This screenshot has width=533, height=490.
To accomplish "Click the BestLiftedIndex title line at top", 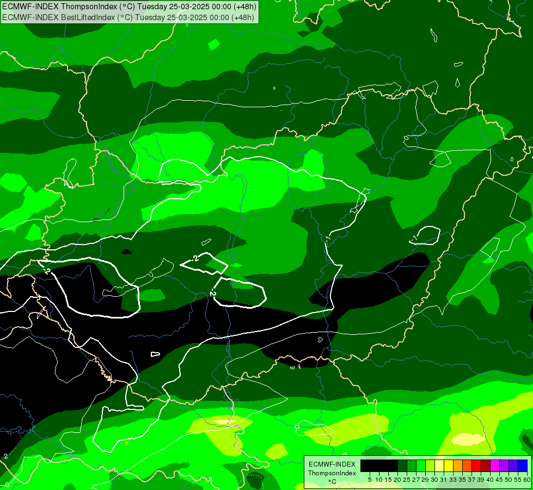I will [128, 17].
